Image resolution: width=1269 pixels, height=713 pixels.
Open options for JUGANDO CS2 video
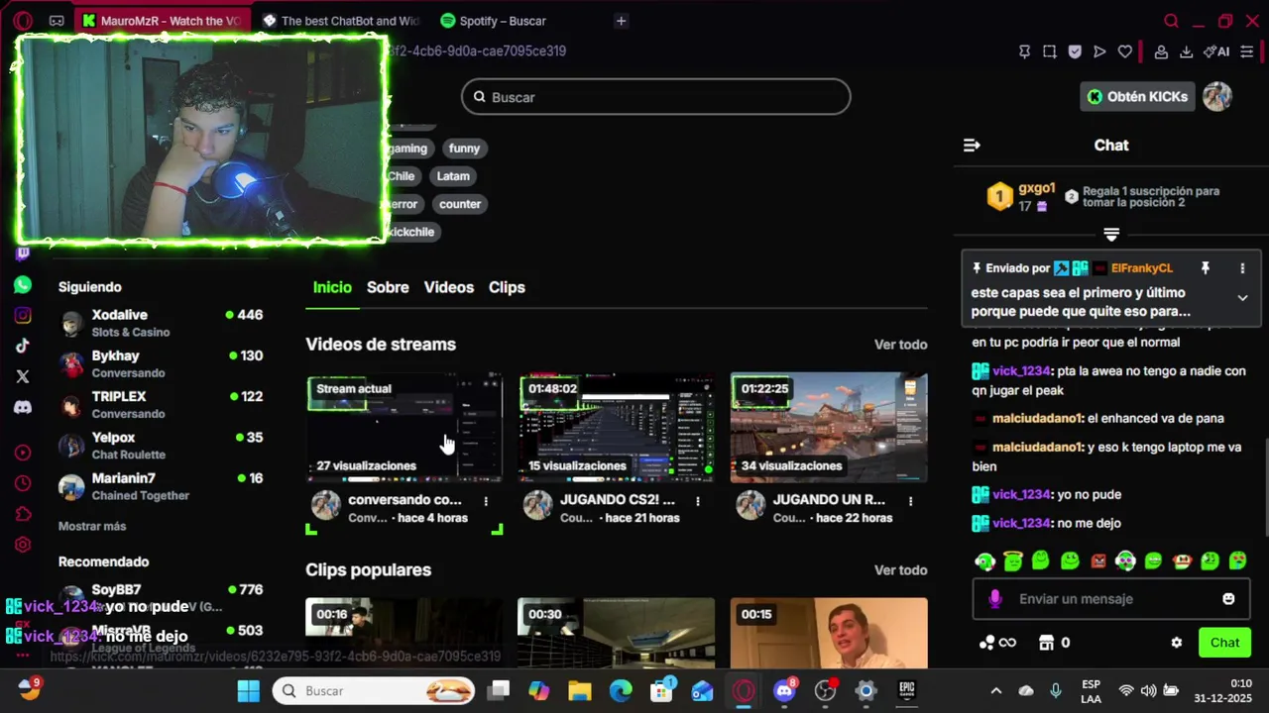(698, 501)
